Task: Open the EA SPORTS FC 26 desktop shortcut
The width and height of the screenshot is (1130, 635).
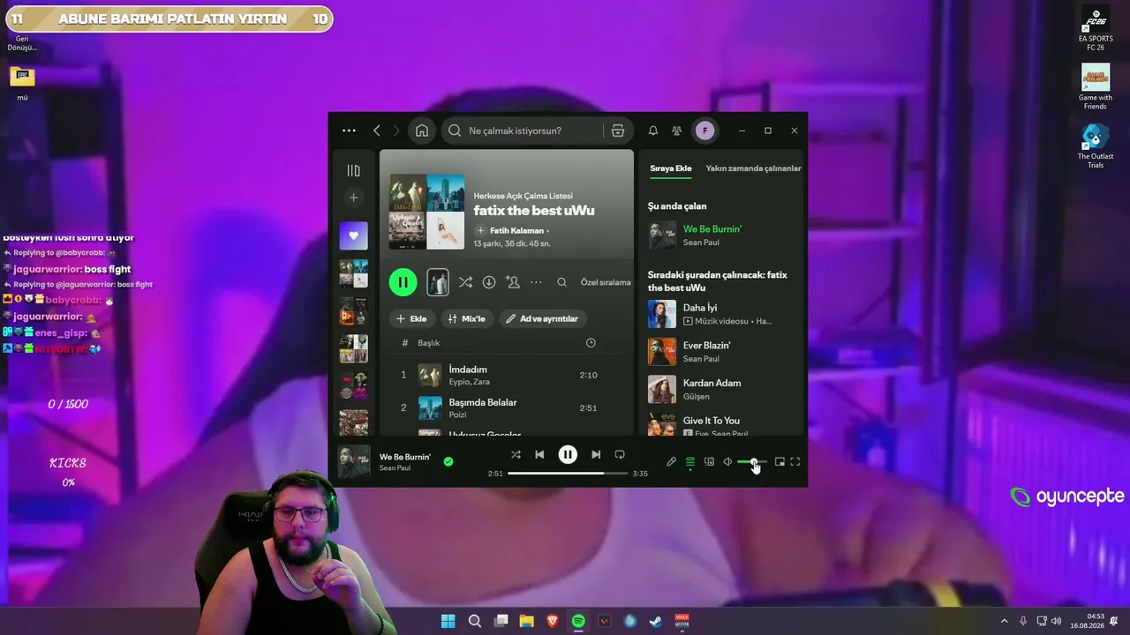Action: click(1096, 29)
